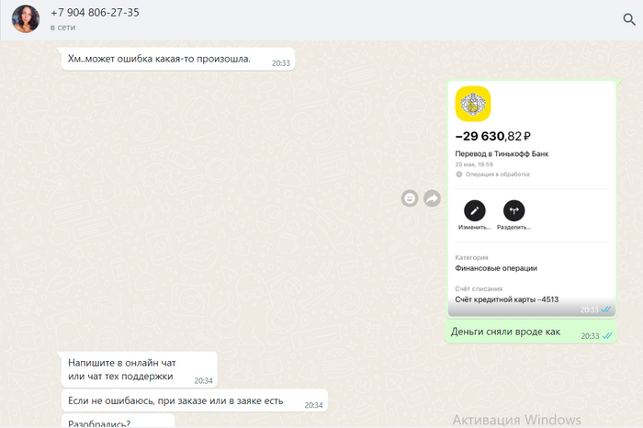The height and width of the screenshot is (428, 643).
Task: Click the "Финансовые операции" category text
Action: [496, 268]
